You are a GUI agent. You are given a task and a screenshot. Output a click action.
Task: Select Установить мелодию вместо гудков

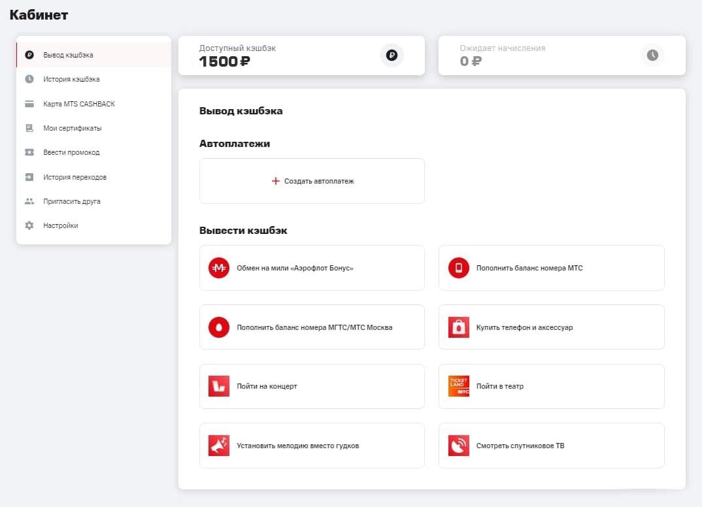click(x=312, y=446)
